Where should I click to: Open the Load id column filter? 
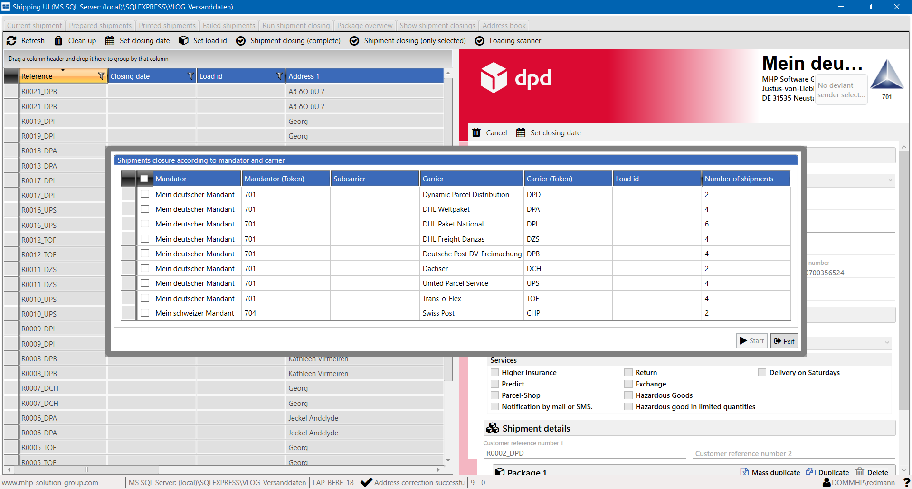(x=279, y=76)
